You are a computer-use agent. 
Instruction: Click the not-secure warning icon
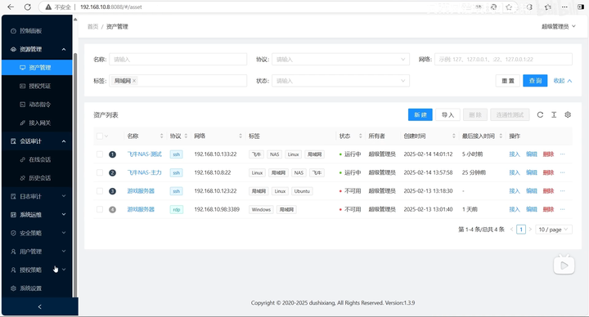click(x=48, y=7)
